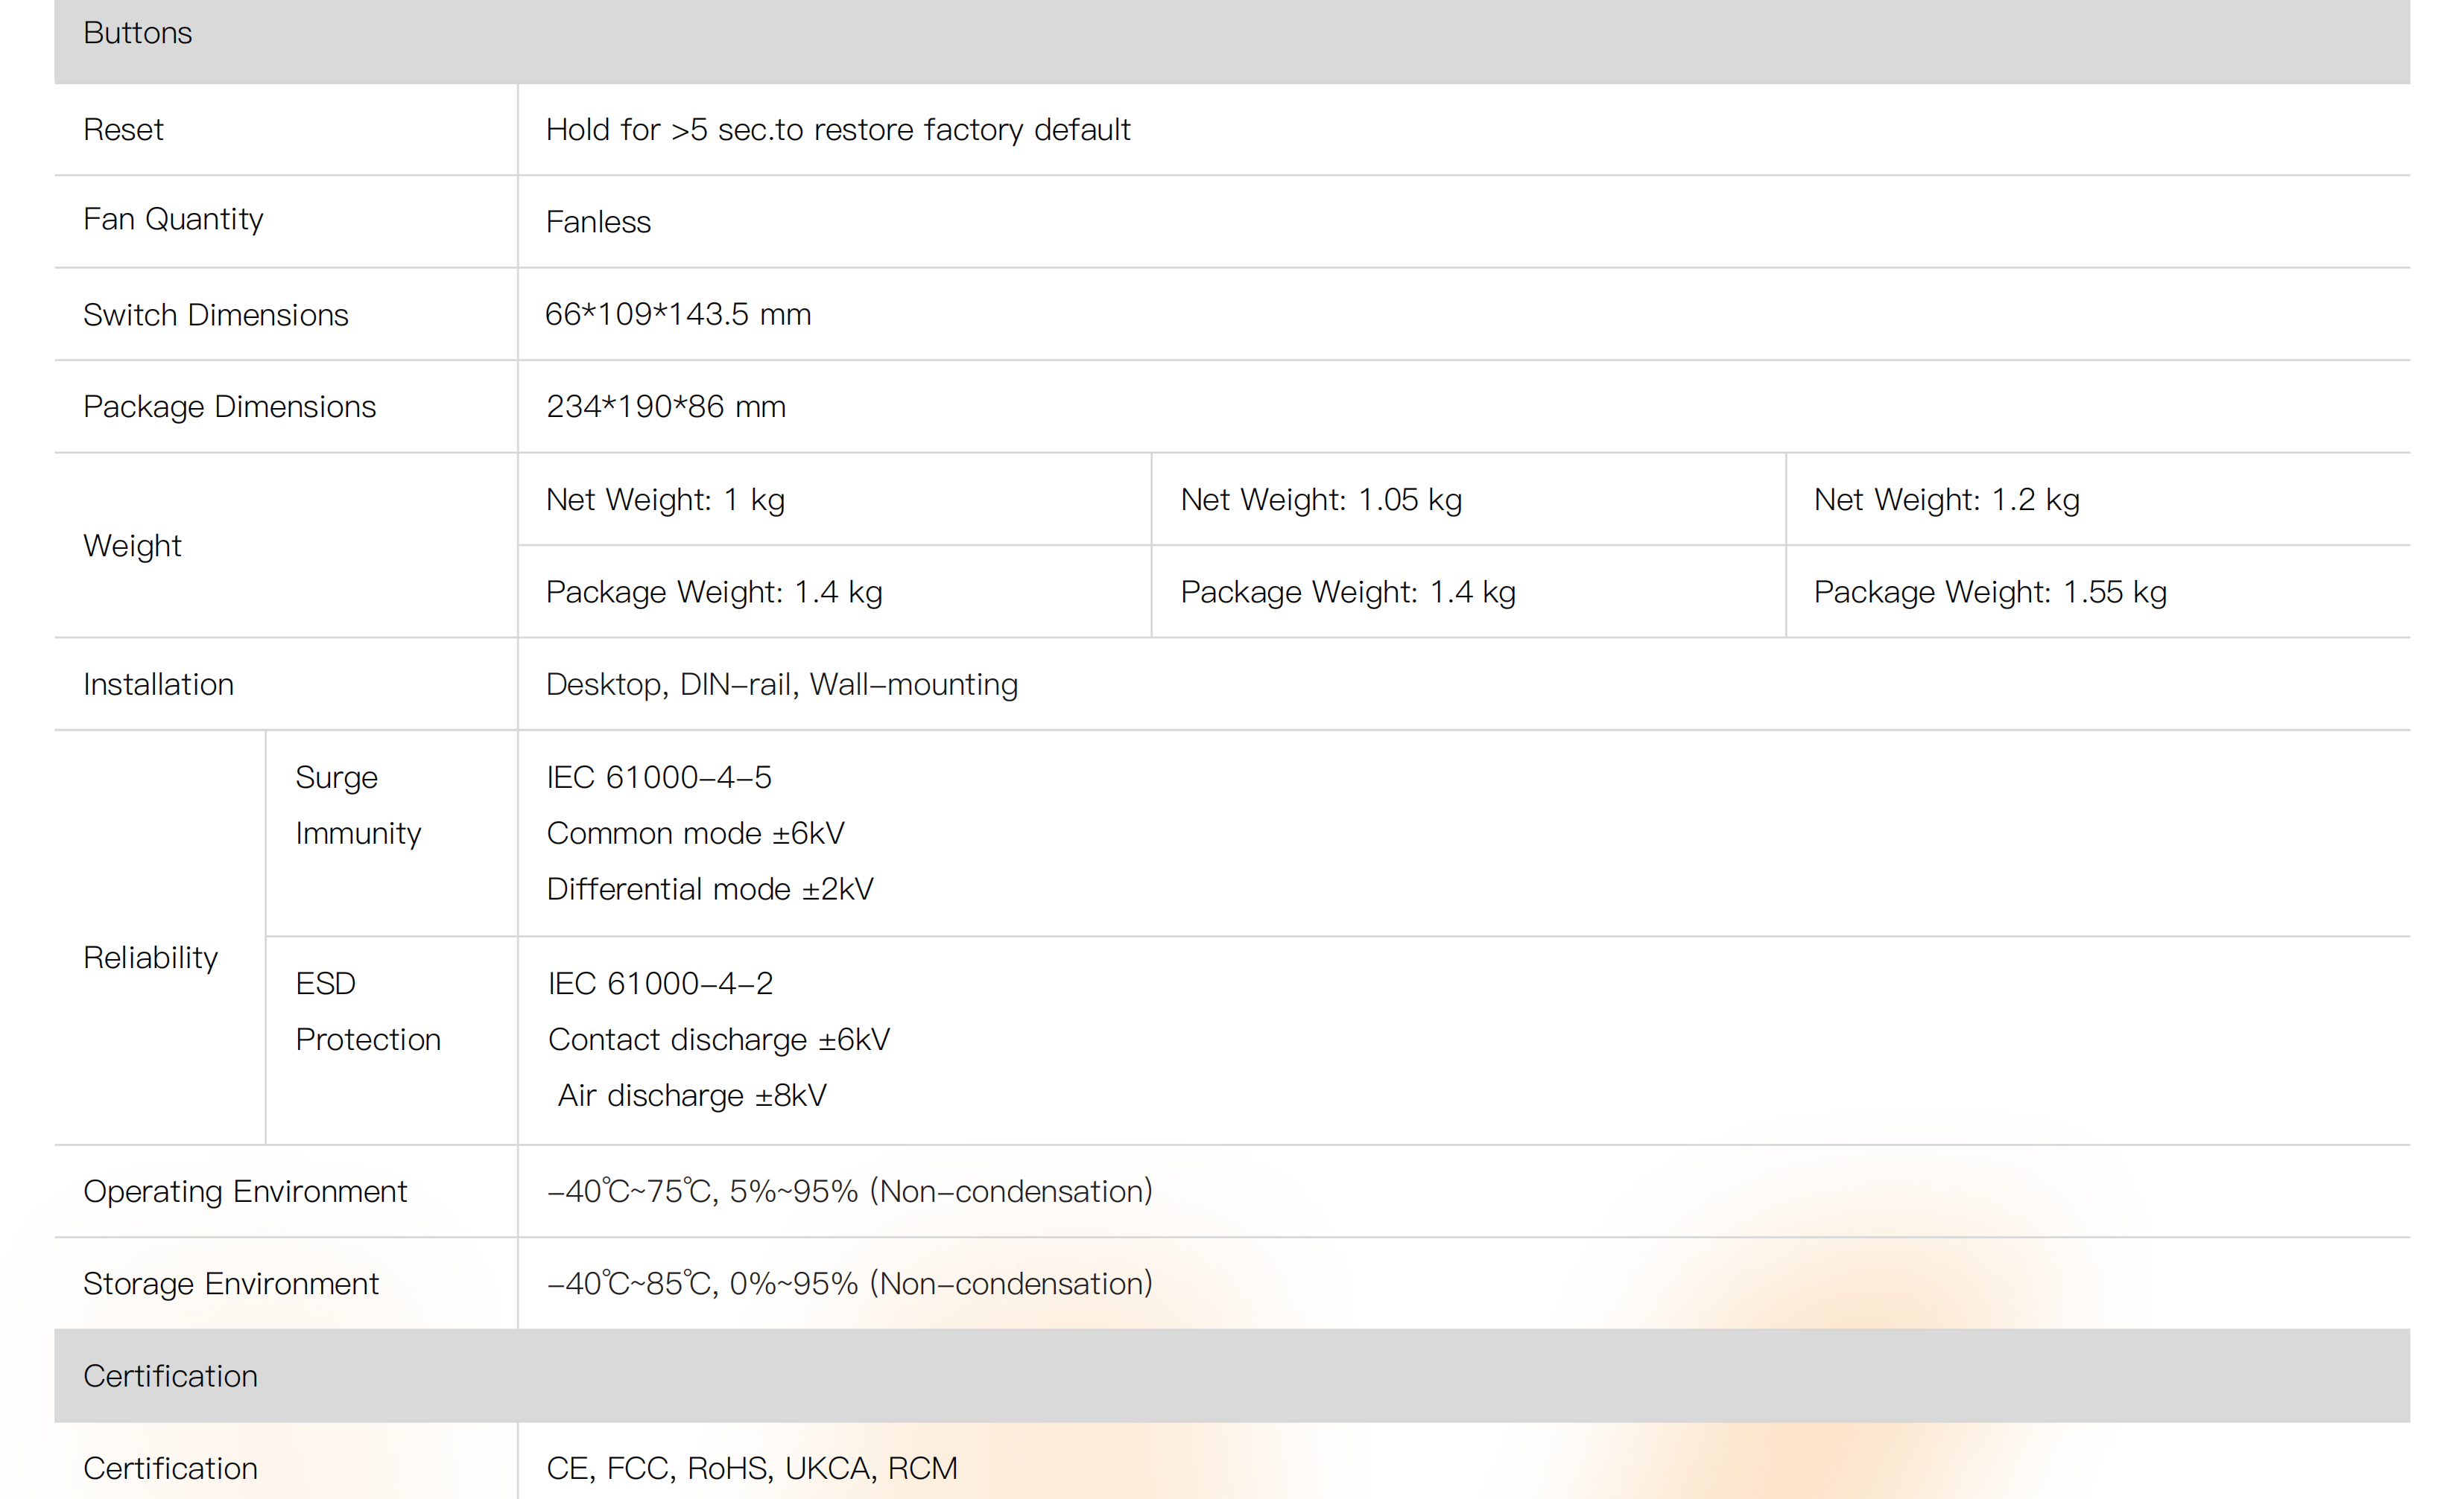Click the Surge Immunity label
2464x1499 pixels.
coord(357,806)
